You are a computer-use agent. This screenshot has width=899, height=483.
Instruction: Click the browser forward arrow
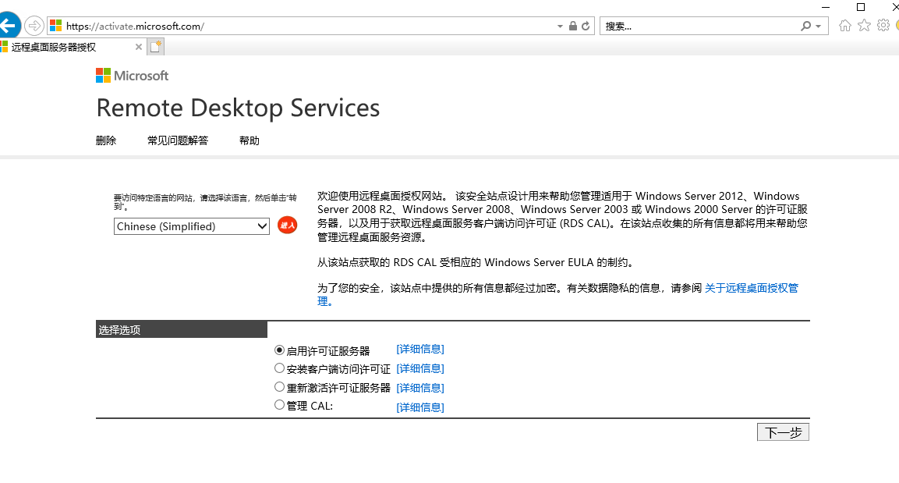pos(34,26)
